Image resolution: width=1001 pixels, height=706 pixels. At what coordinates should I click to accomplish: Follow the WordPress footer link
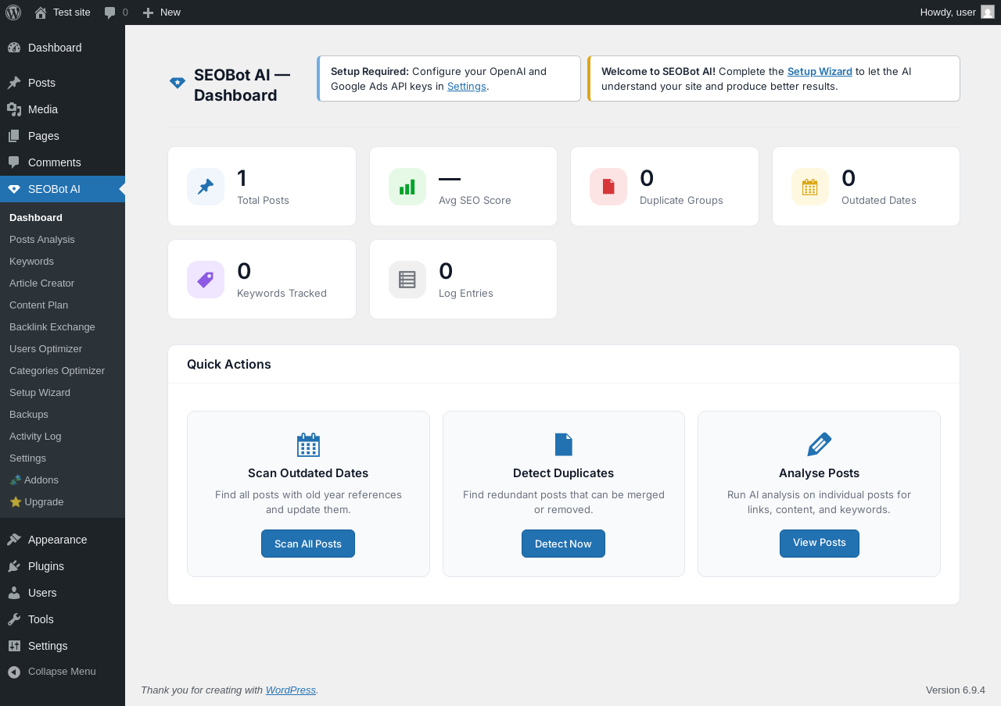[x=291, y=690]
